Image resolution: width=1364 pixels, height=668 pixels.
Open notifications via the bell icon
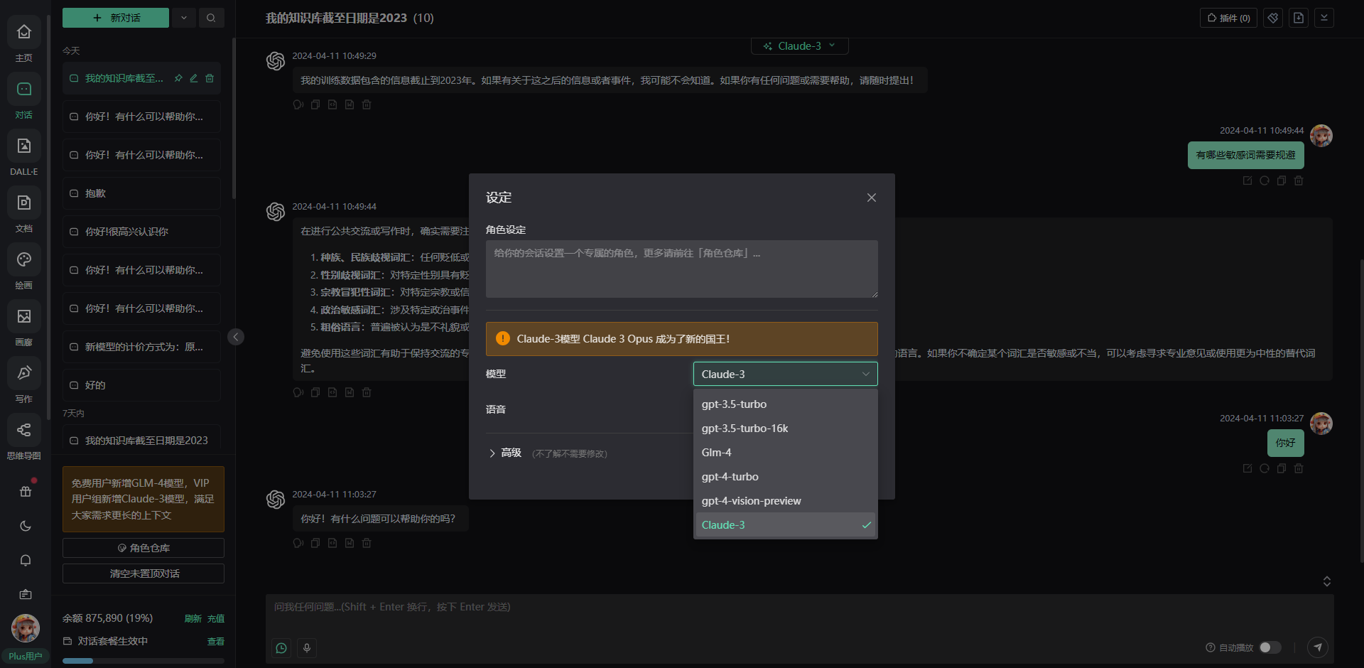(x=26, y=560)
